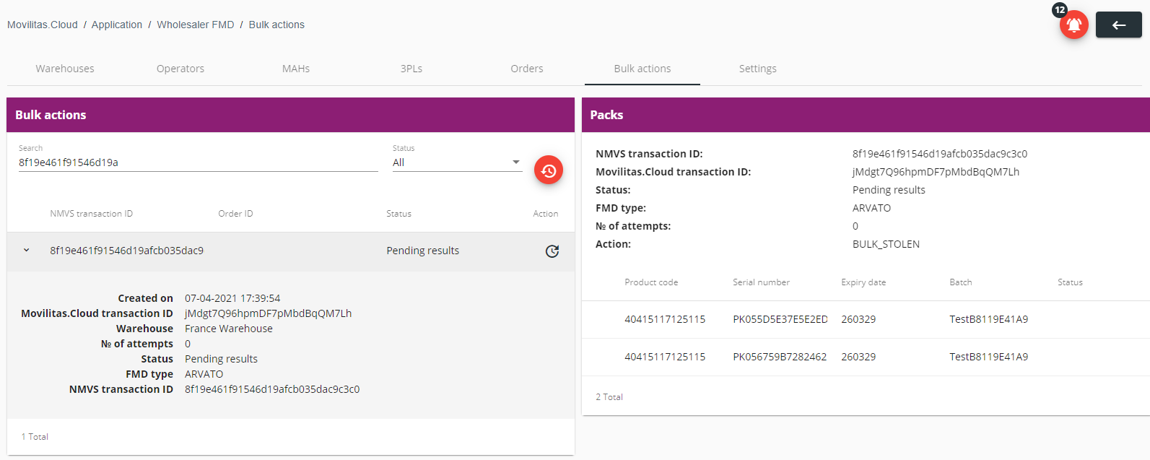The height and width of the screenshot is (460, 1150).
Task: Click product code in PK056759B7282462 row
Action: (x=665, y=357)
